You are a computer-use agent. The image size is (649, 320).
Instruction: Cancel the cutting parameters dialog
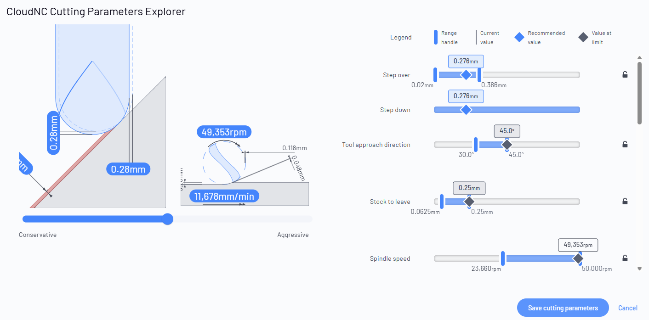(628, 308)
